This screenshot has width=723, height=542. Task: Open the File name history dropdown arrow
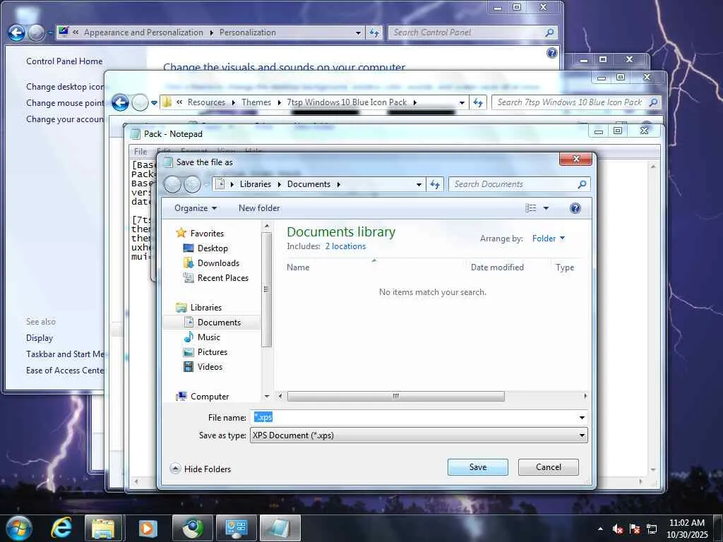tap(582, 418)
